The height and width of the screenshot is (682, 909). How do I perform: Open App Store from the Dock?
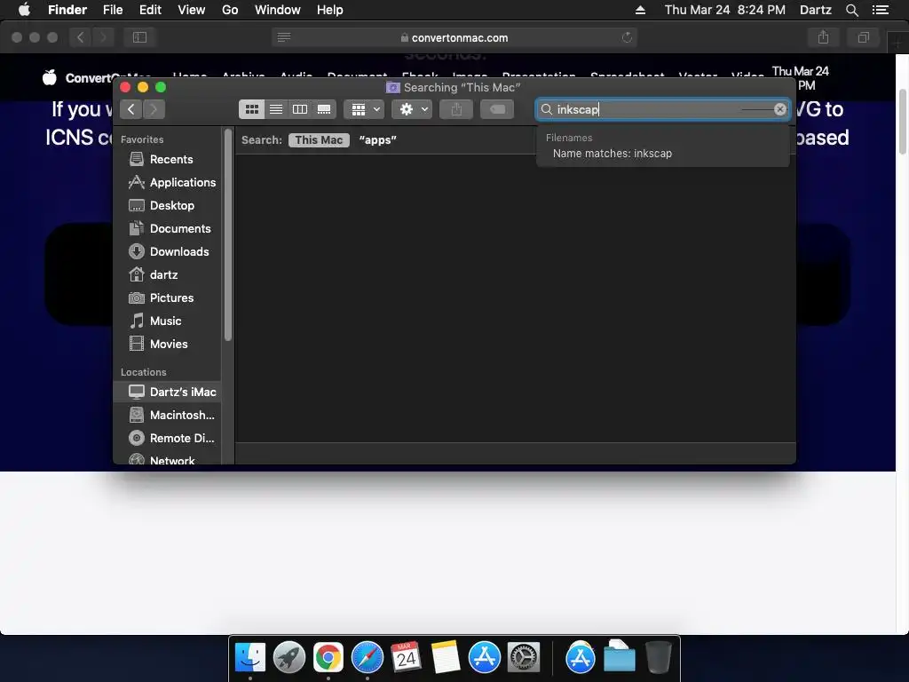click(484, 658)
